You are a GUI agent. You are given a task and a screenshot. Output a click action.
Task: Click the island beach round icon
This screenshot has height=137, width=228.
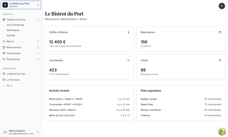tap(222, 131)
